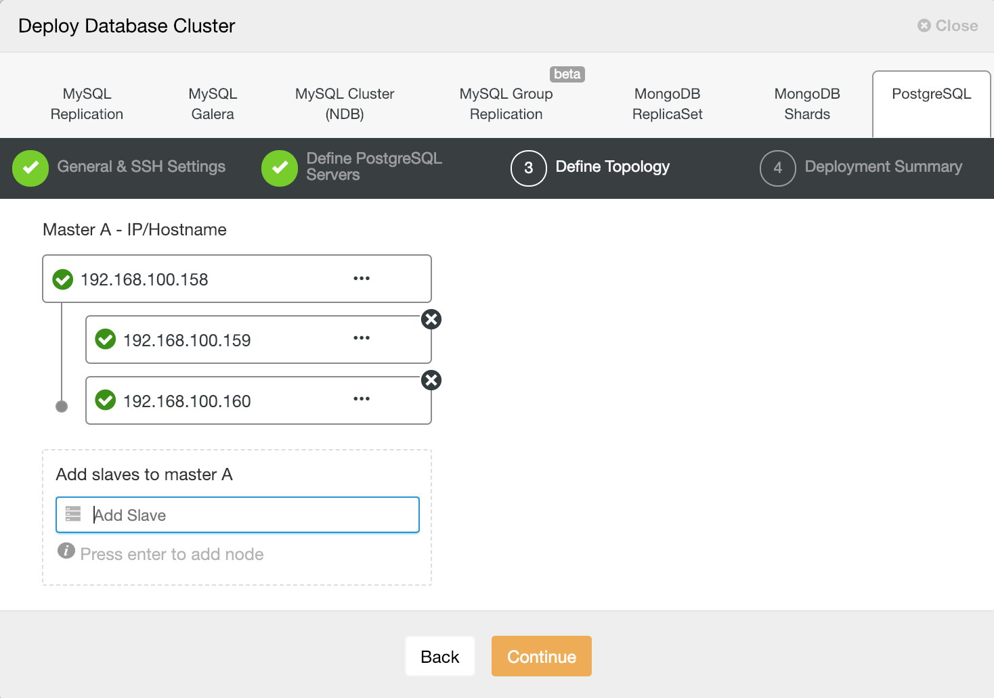The height and width of the screenshot is (698, 994).
Task: Select master node 192.168.100.158 text
Action: point(144,279)
